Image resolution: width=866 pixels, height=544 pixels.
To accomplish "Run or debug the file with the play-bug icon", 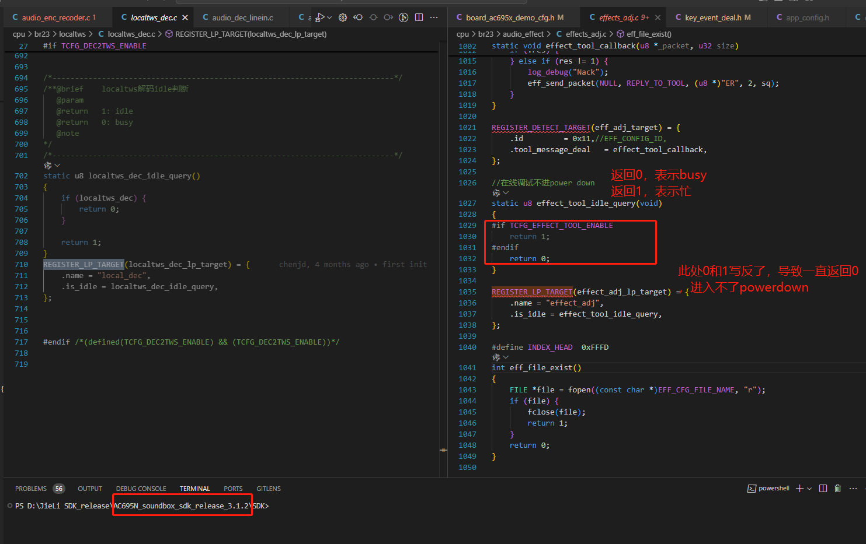I will pos(319,17).
